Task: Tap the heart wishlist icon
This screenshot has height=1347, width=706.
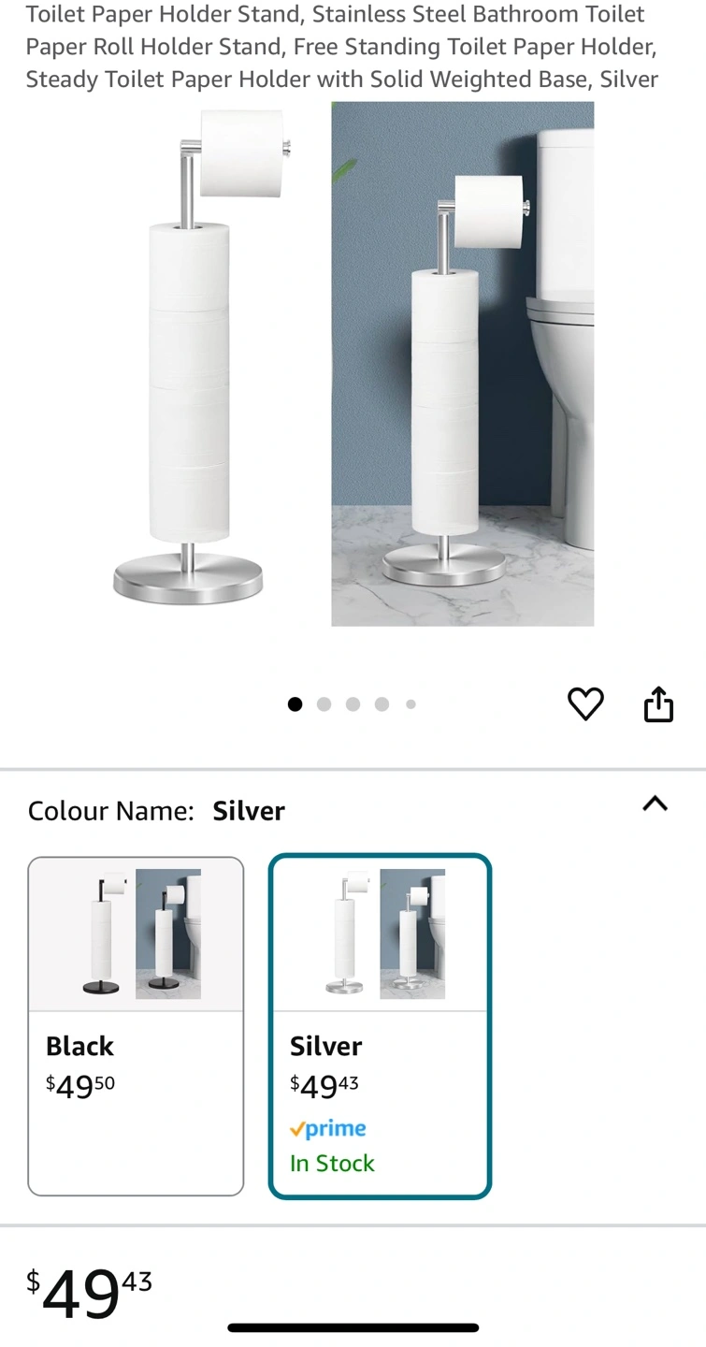Action: pyautogui.click(x=585, y=703)
